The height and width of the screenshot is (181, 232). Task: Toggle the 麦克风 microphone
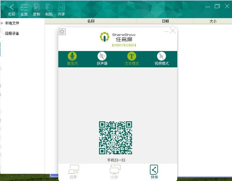pyautogui.click(x=72, y=56)
